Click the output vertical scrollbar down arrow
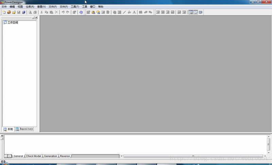Image resolution: width=272 pixels, height=165 pixels. (269, 153)
